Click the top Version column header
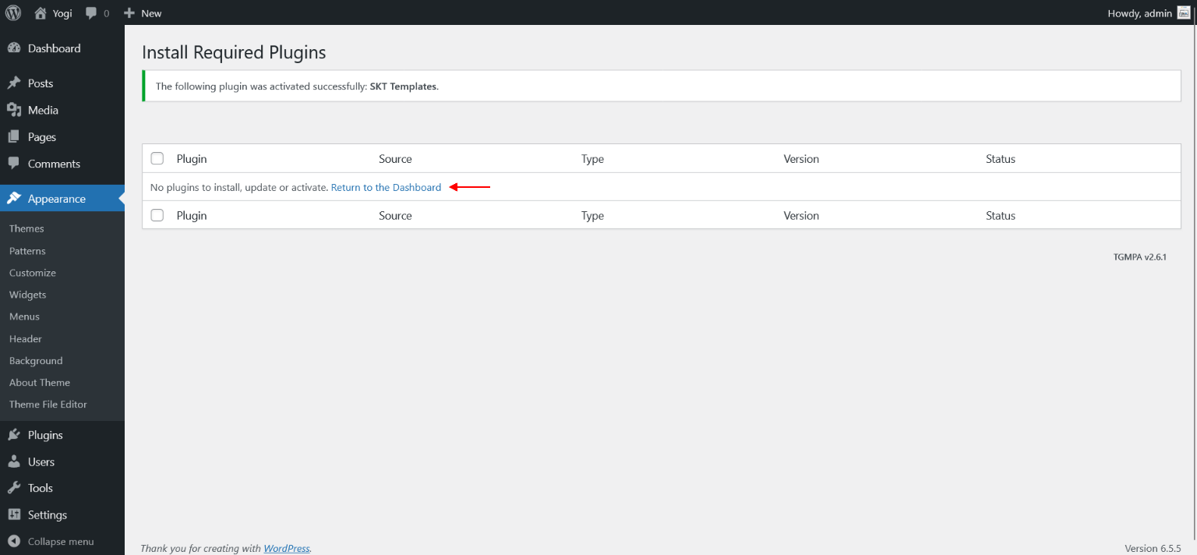Screen dimensions: 1197x555 click(801, 158)
